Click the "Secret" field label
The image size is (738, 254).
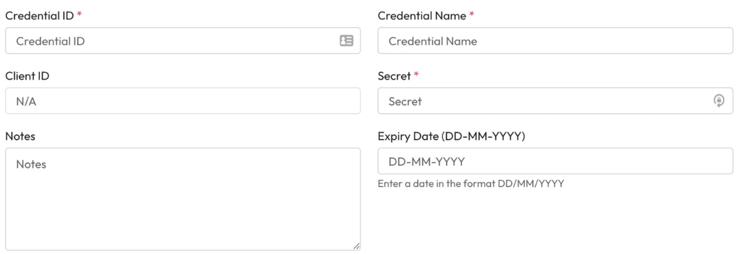[394, 76]
